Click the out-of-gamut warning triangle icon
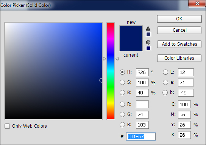Screen dimensions: 206x145 point(148,28)
